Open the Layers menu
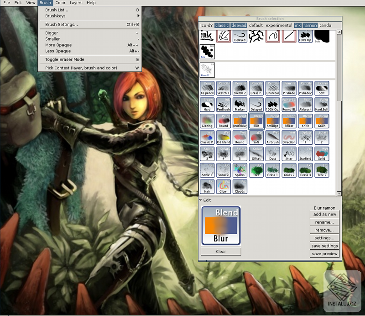 click(76, 3)
